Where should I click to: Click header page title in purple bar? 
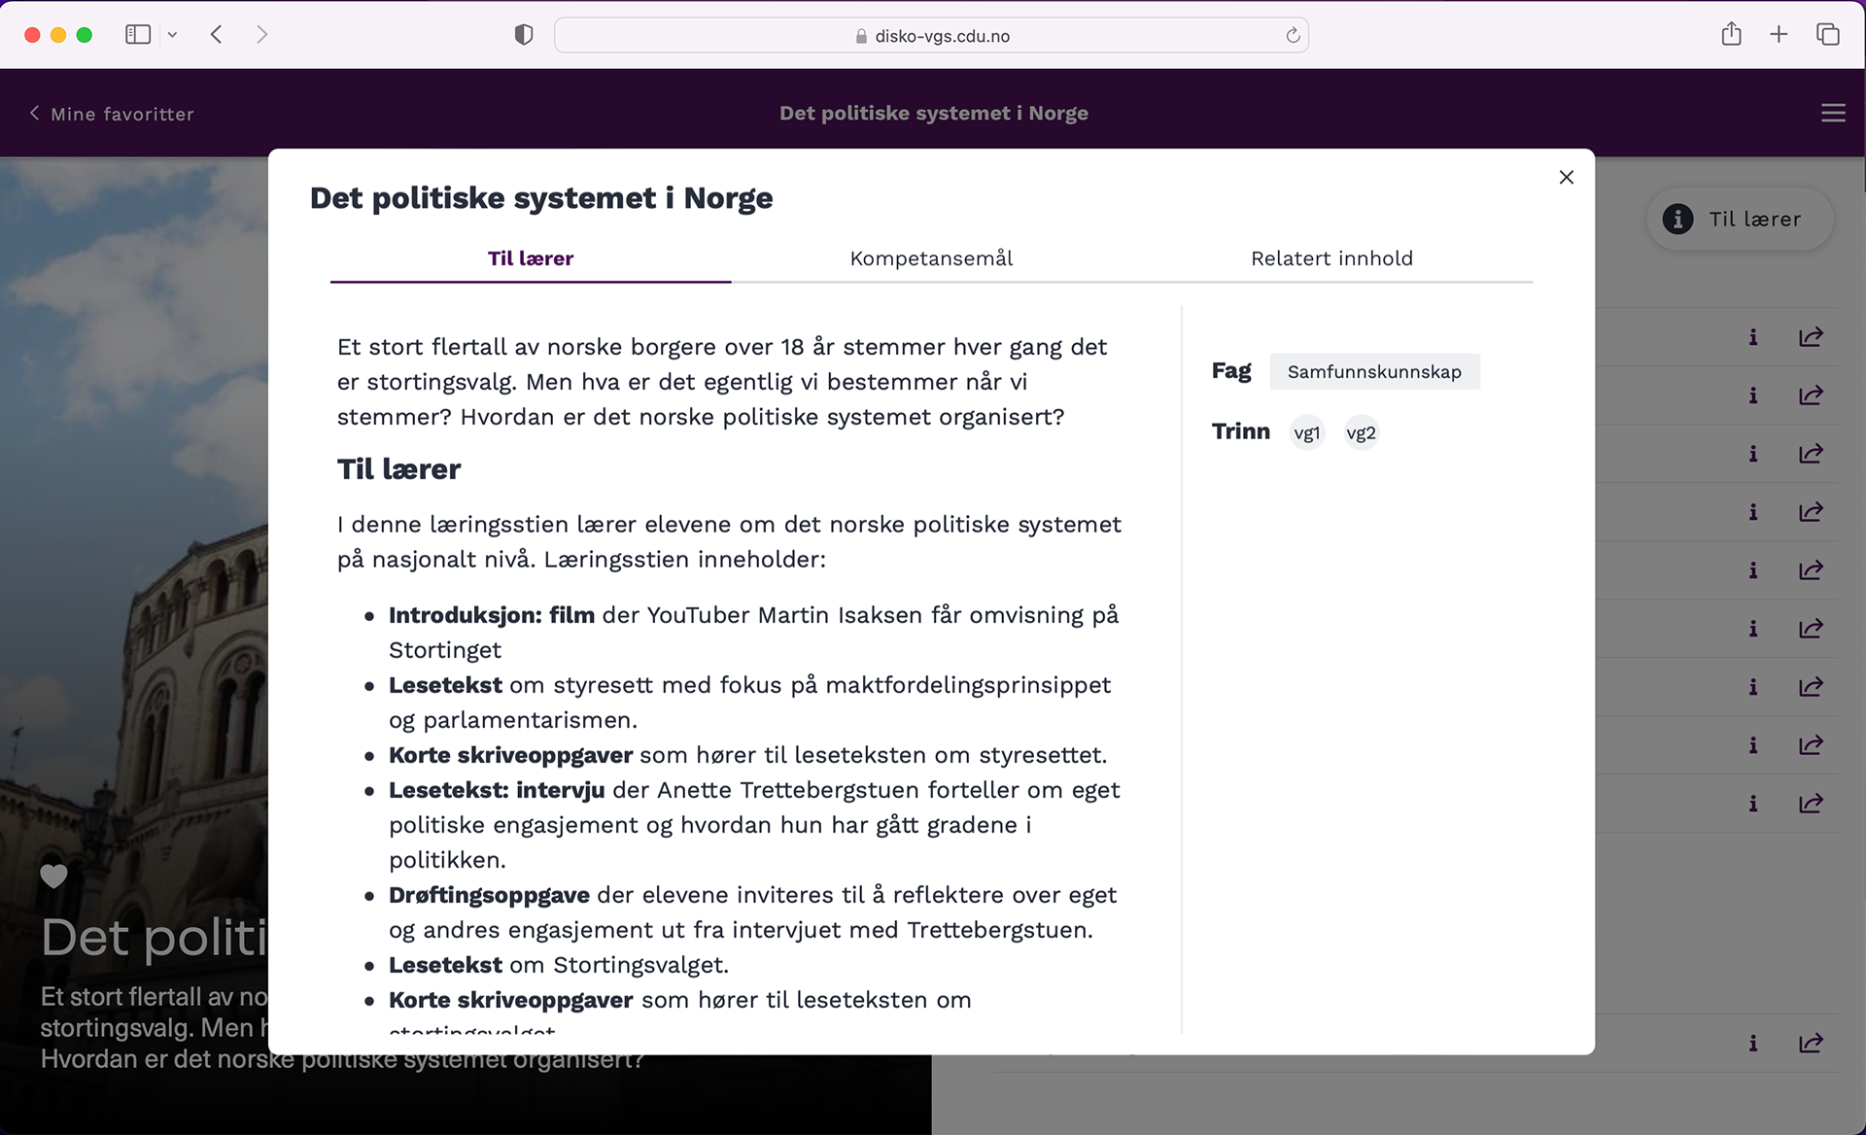point(933,114)
